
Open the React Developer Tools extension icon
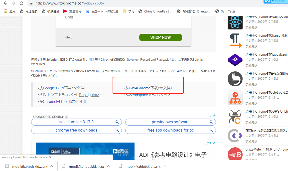click(235, 22)
